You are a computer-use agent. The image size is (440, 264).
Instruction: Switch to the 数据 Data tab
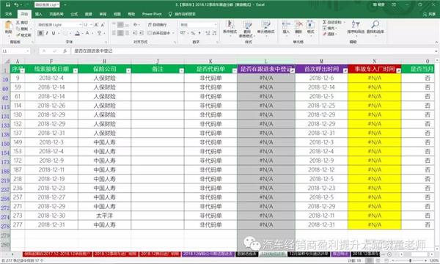click(x=89, y=14)
